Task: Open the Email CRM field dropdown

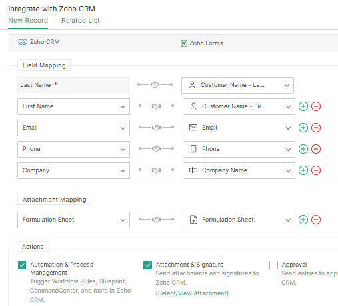Action: [73, 128]
